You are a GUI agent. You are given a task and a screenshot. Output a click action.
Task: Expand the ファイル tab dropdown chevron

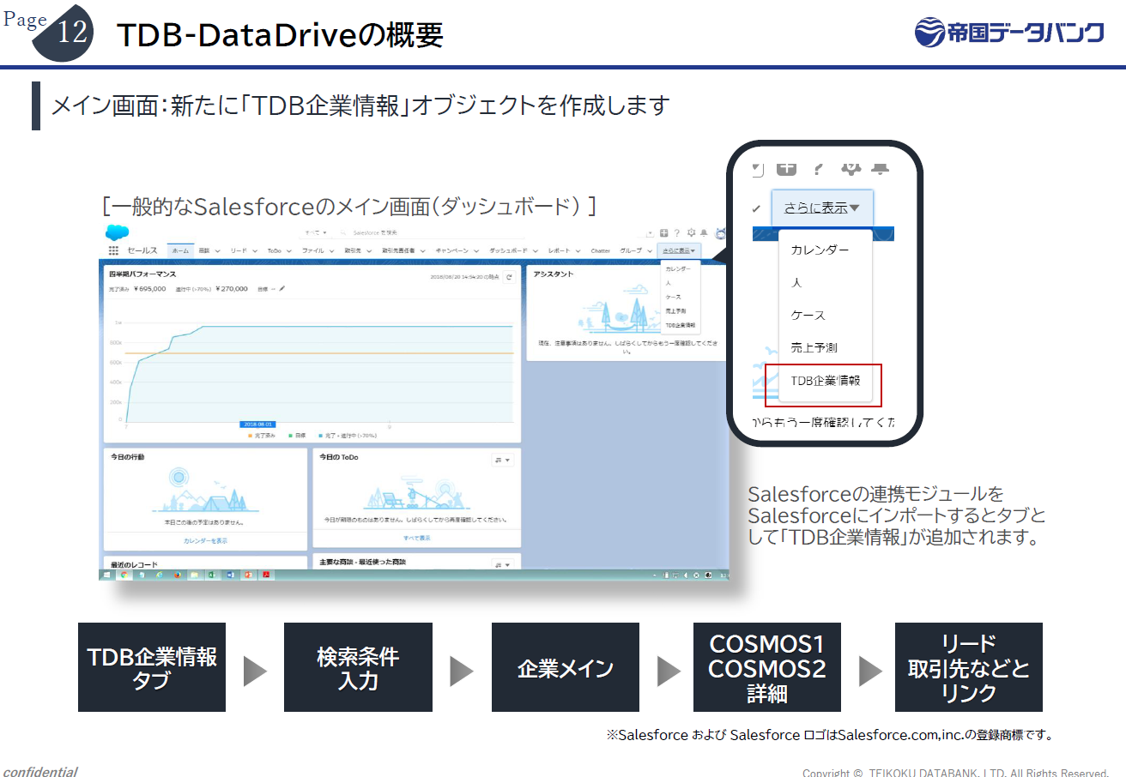[x=331, y=251]
